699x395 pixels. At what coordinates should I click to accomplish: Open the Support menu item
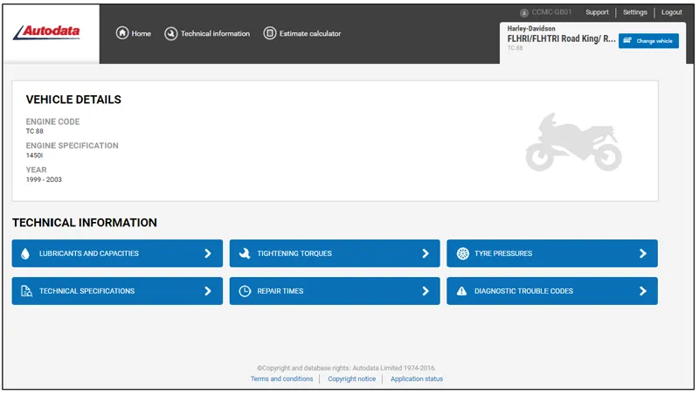598,12
